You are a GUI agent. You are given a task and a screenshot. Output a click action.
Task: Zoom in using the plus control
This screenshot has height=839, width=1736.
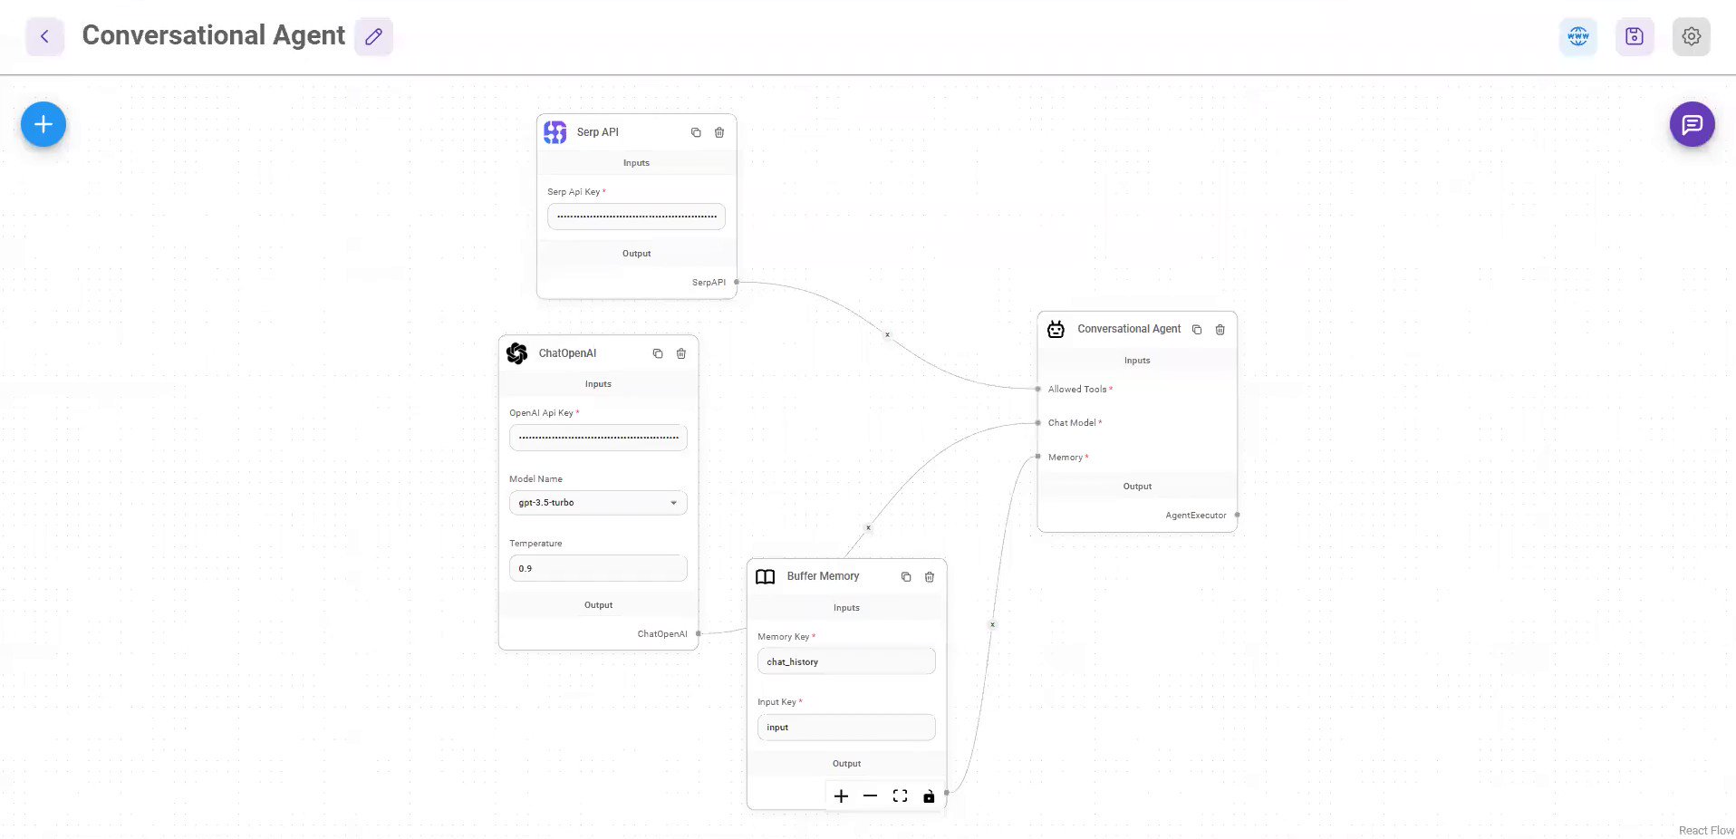point(841,796)
